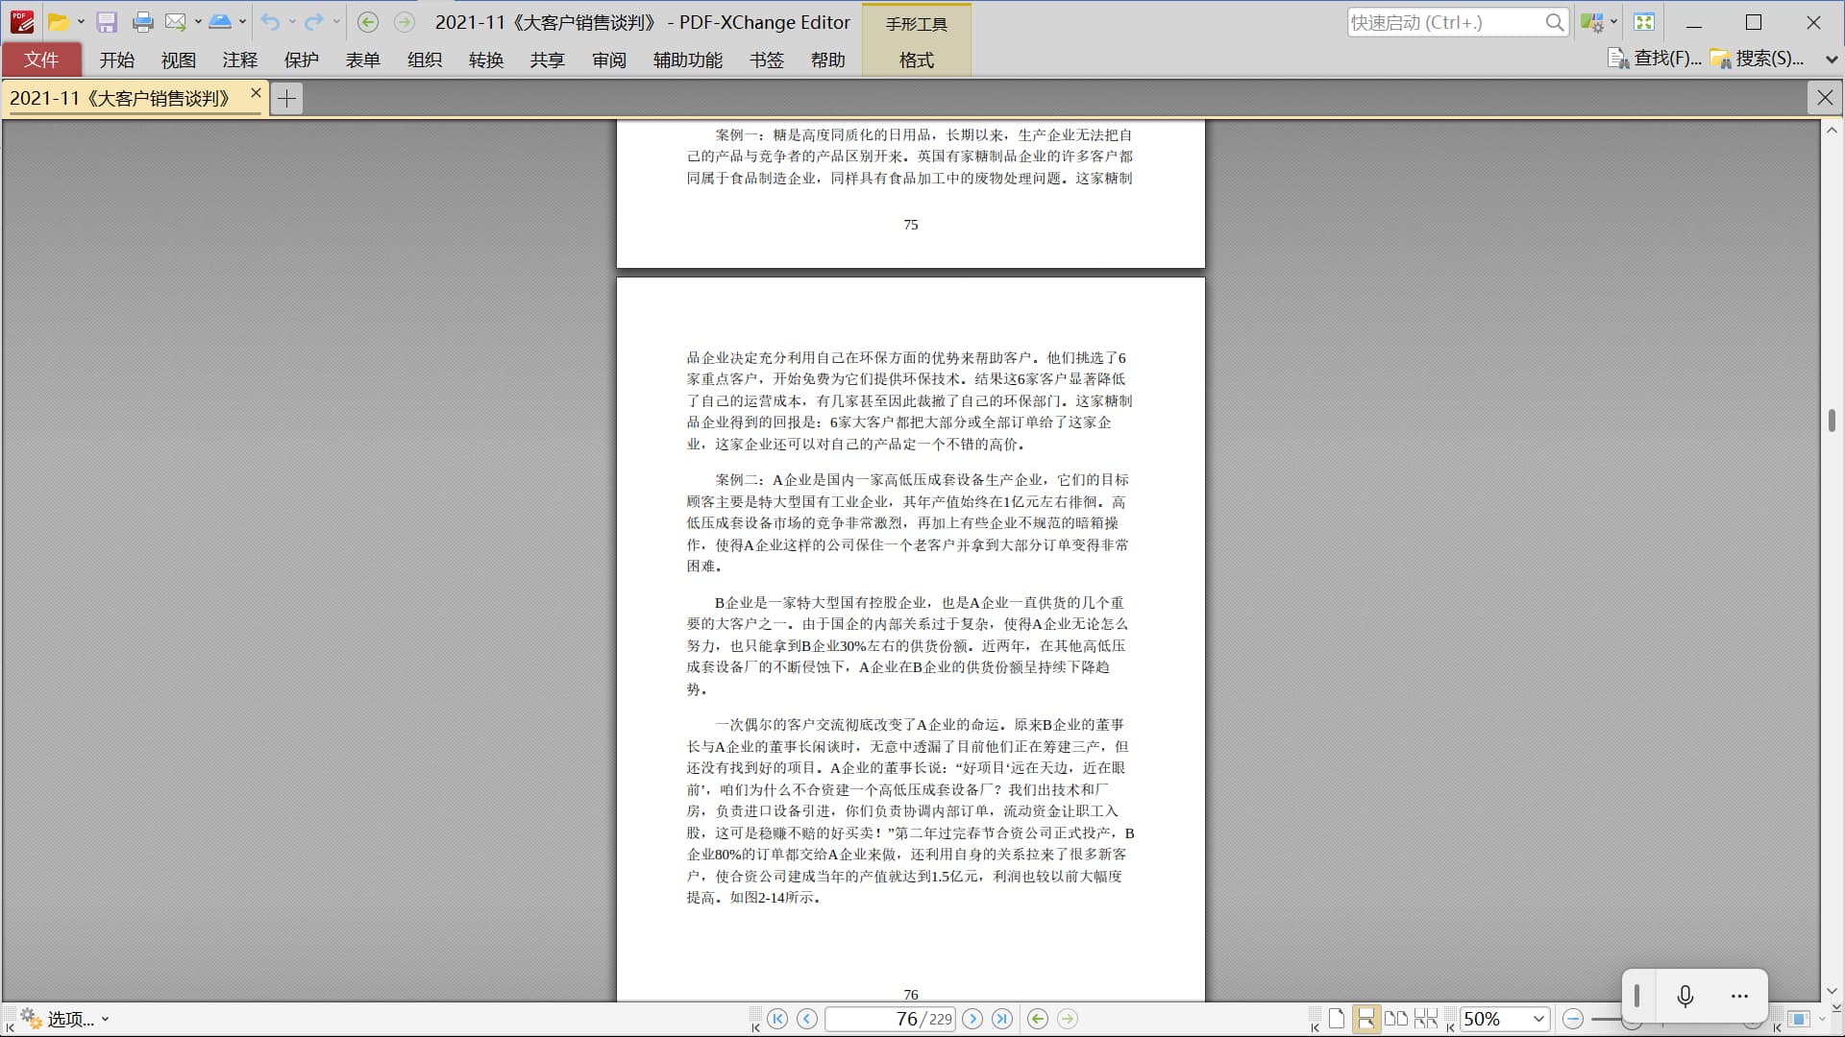Click the zoom out minus button
The height and width of the screenshot is (1037, 1845).
(x=1573, y=1019)
